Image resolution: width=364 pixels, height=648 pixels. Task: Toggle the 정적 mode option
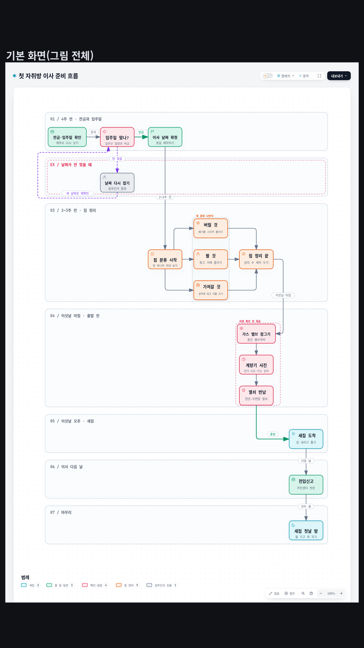click(304, 76)
